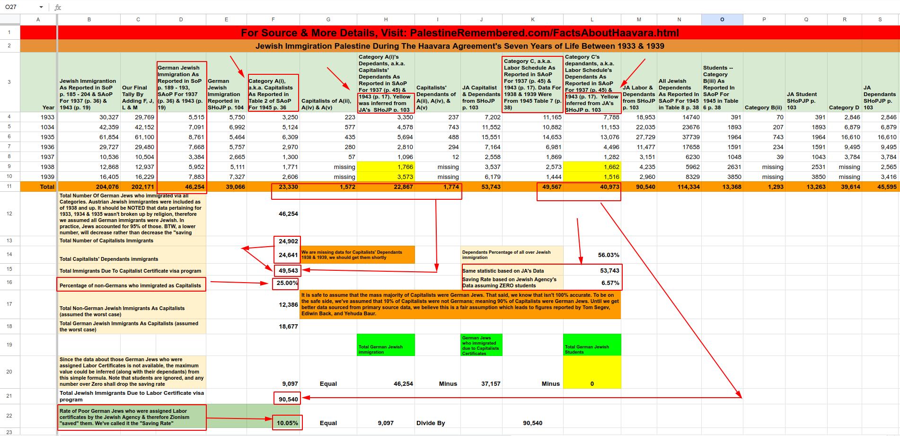Select column F header
The width and height of the screenshot is (900, 436).
coord(273,19)
